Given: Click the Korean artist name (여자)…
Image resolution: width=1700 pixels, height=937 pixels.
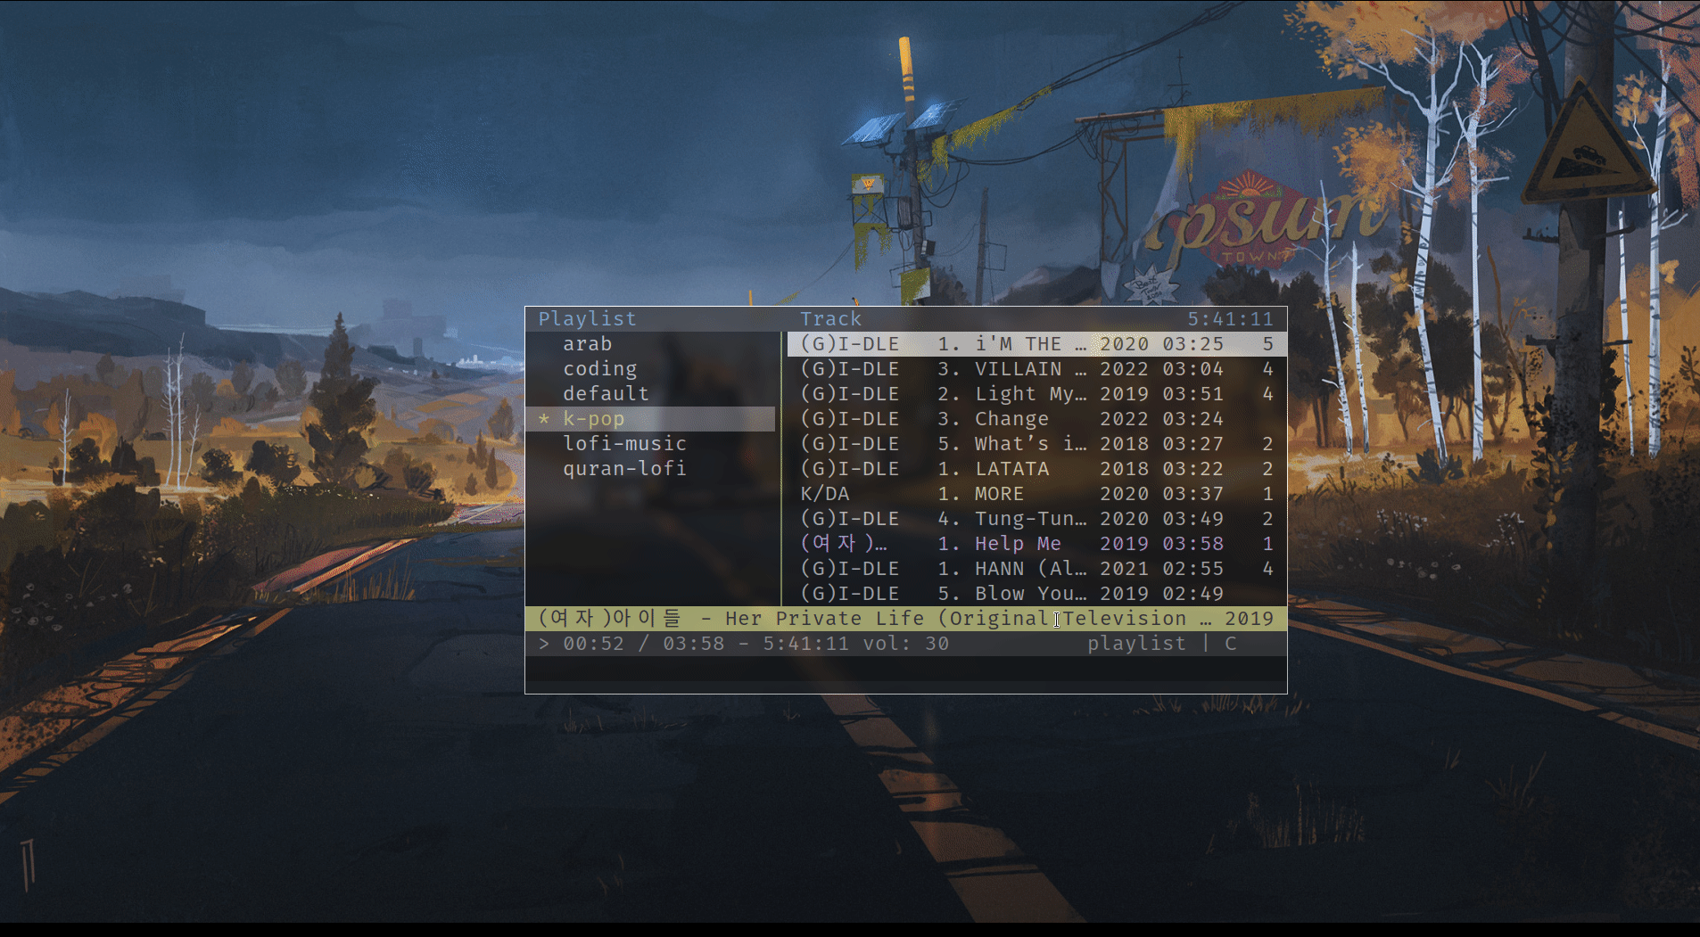Looking at the screenshot, I should [x=843, y=544].
